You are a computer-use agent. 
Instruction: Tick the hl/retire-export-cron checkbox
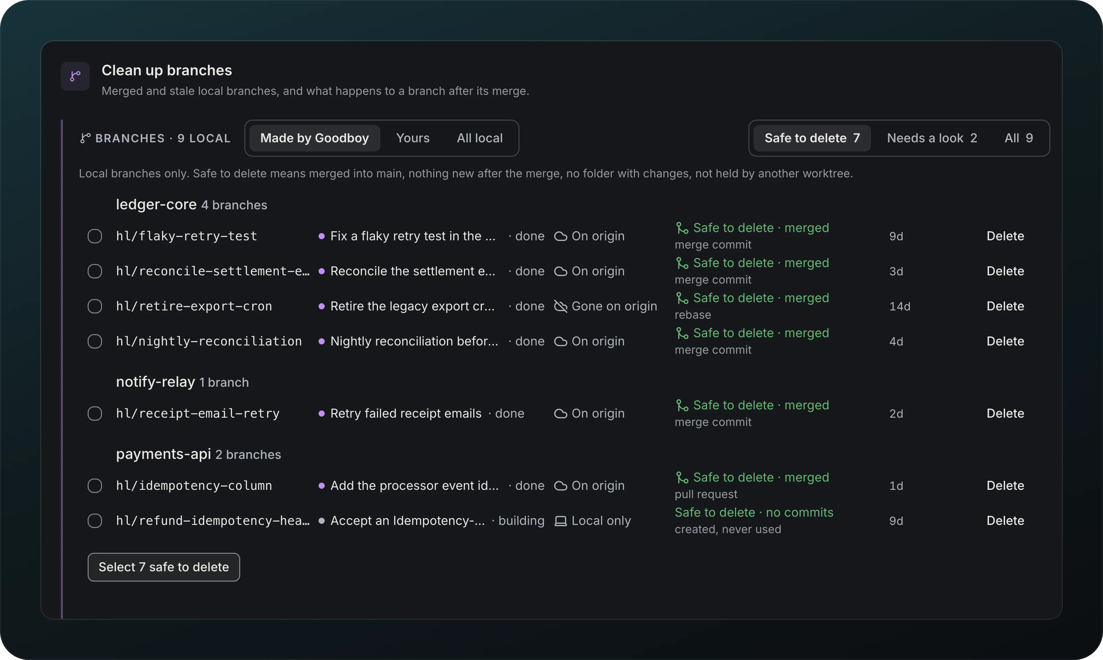(95, 306)
